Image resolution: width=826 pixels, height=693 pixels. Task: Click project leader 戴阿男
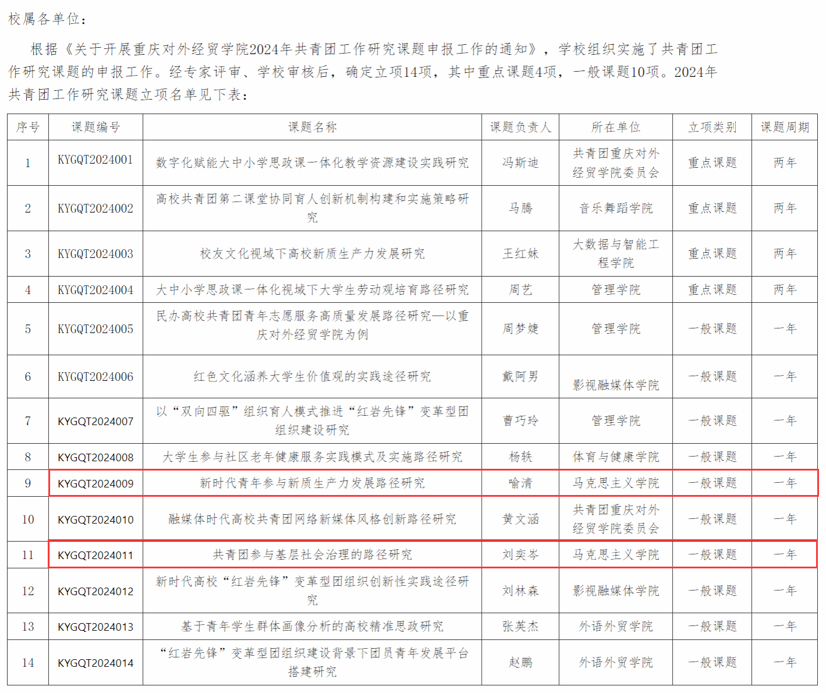pyautogui.click(x=520, y=377)
